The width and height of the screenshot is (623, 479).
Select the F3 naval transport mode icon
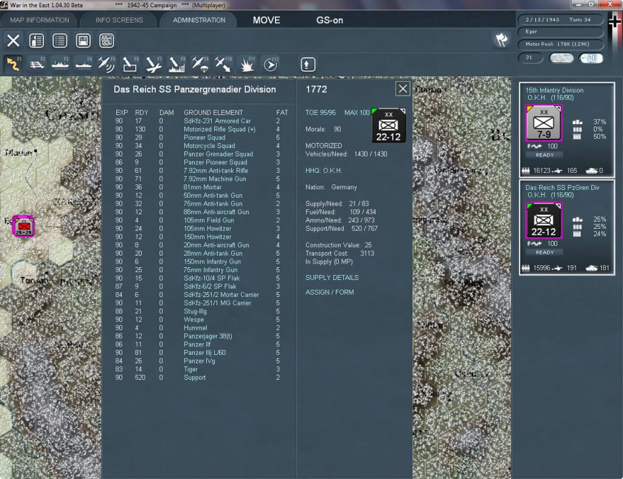click(60, 64)
